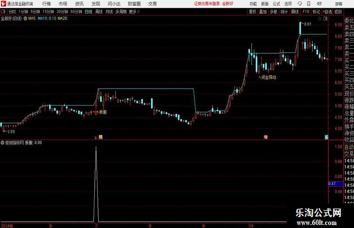Click the red-blue arrow icon near 榜
354x228 pixels.
(x=96, y=137)
